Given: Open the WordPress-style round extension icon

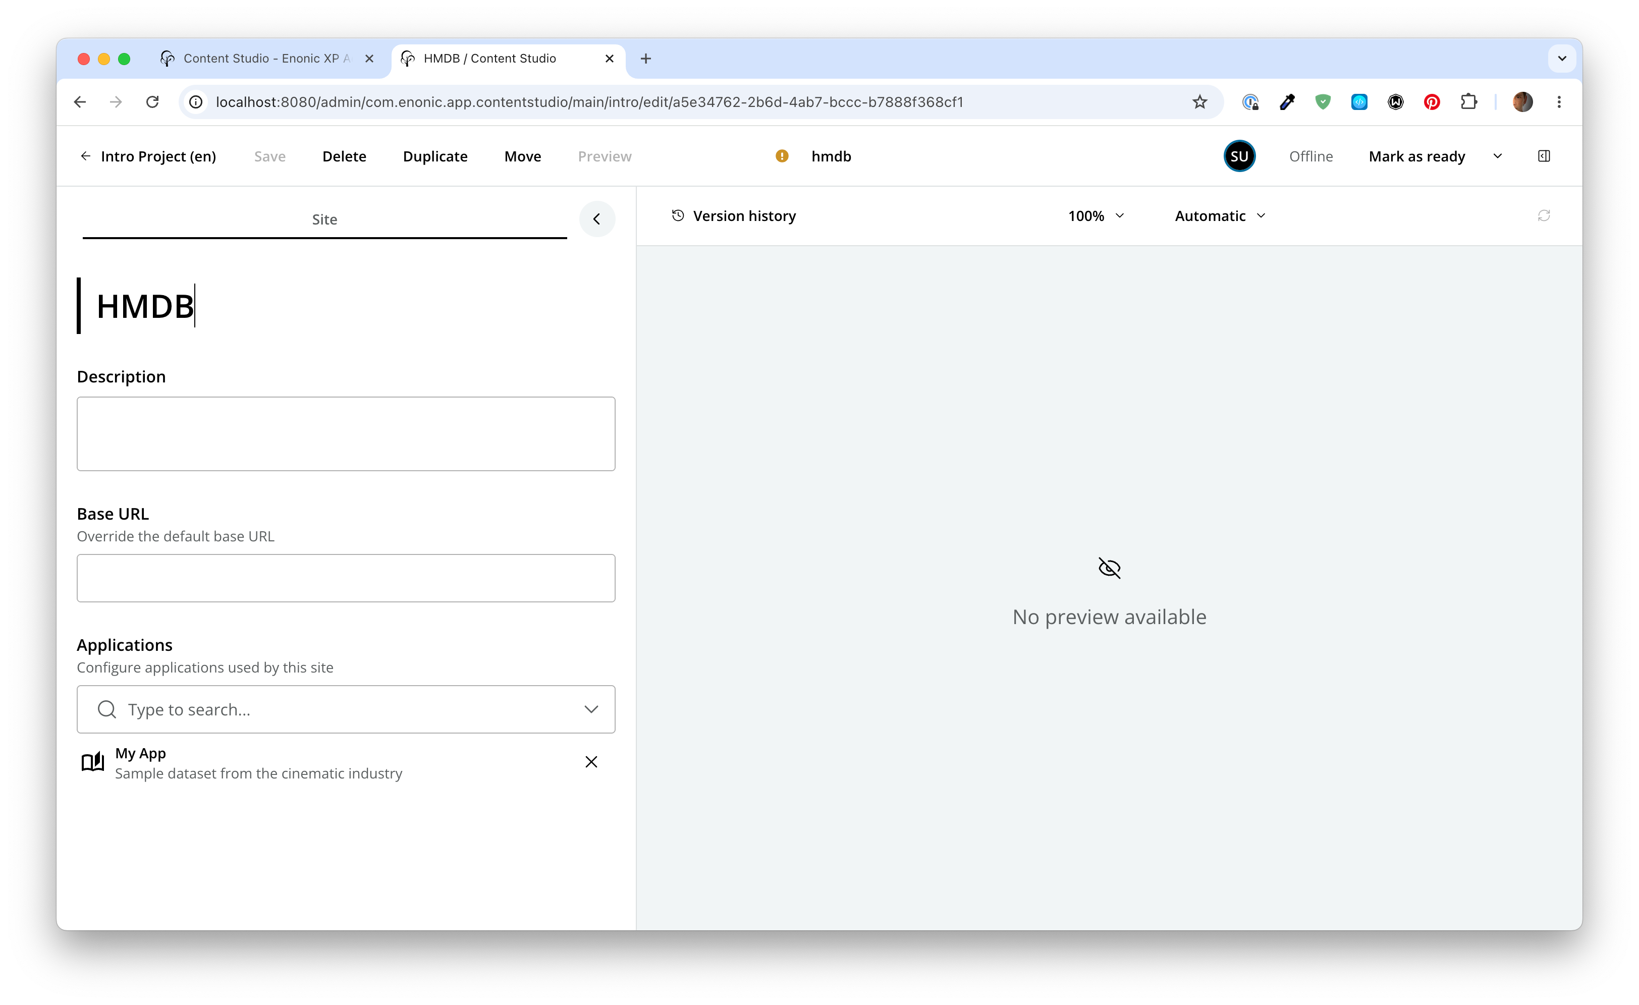Looking at the screenshot, I should tap(1396, 102).
